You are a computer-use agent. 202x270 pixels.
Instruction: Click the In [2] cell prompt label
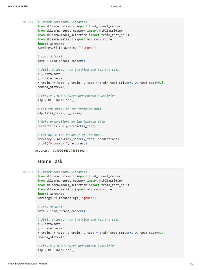[29, 172]
